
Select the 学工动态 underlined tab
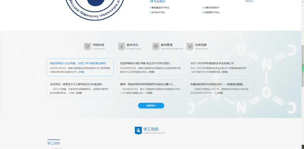(x=54, y=143)
